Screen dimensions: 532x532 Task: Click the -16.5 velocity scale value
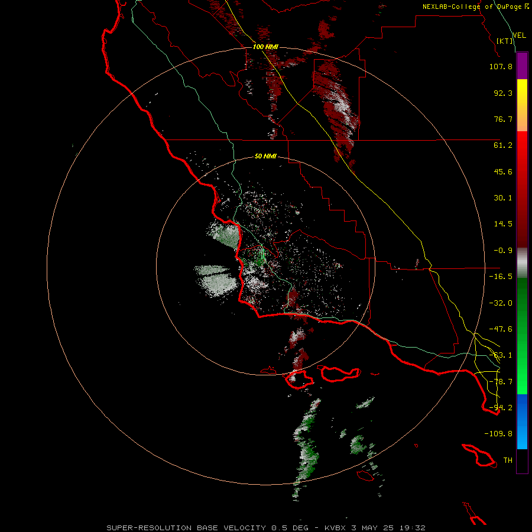point(501,277)
